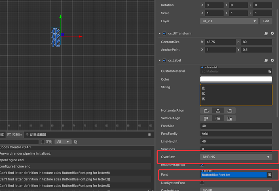The image size is (279, 191).
Task: Click the Font asset picker icon
Action: (x=270, y=175)
